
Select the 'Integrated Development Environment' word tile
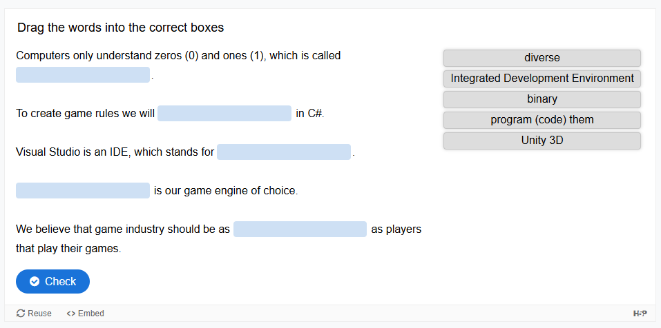(x=542, y=79)
